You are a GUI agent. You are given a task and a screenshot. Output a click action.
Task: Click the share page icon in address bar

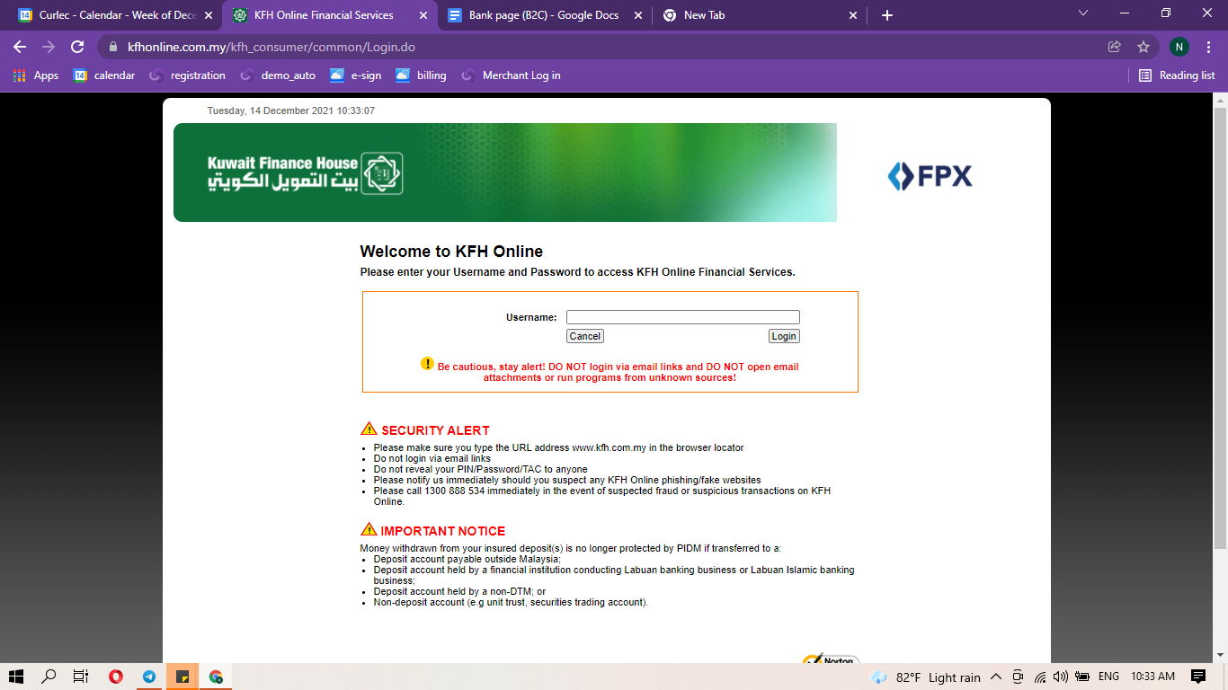click(x=1115, y=47)
